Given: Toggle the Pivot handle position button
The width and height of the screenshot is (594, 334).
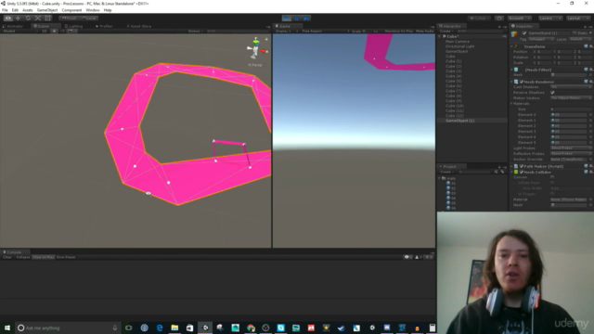Looking at the screenshot, I should 70,19.
